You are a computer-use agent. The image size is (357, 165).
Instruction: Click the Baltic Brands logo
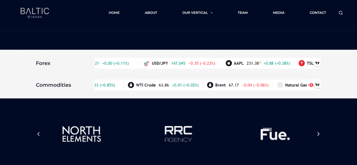coord(35,13)
